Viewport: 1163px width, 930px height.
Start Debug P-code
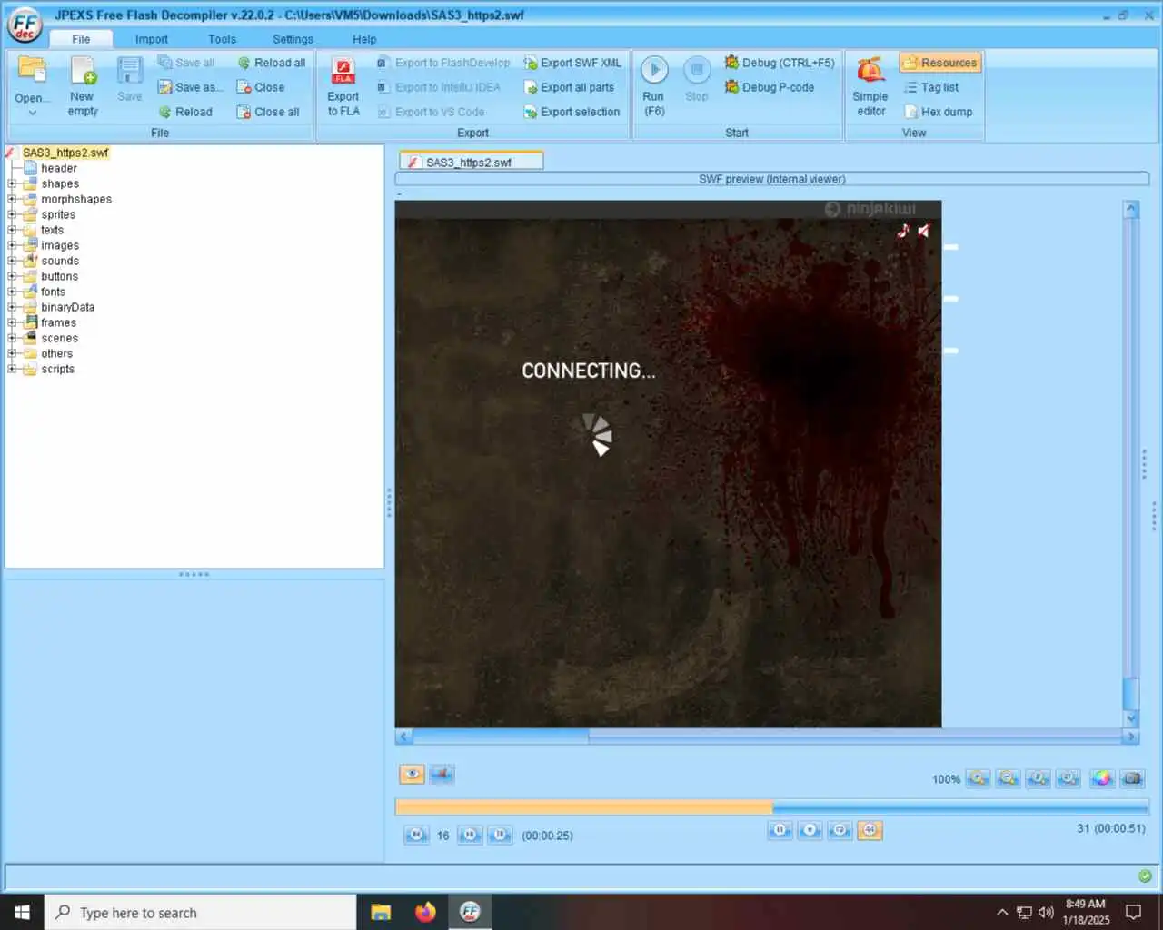[770, 87]
